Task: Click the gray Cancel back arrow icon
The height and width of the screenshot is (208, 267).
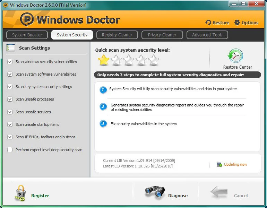Action: click(219, 192)
